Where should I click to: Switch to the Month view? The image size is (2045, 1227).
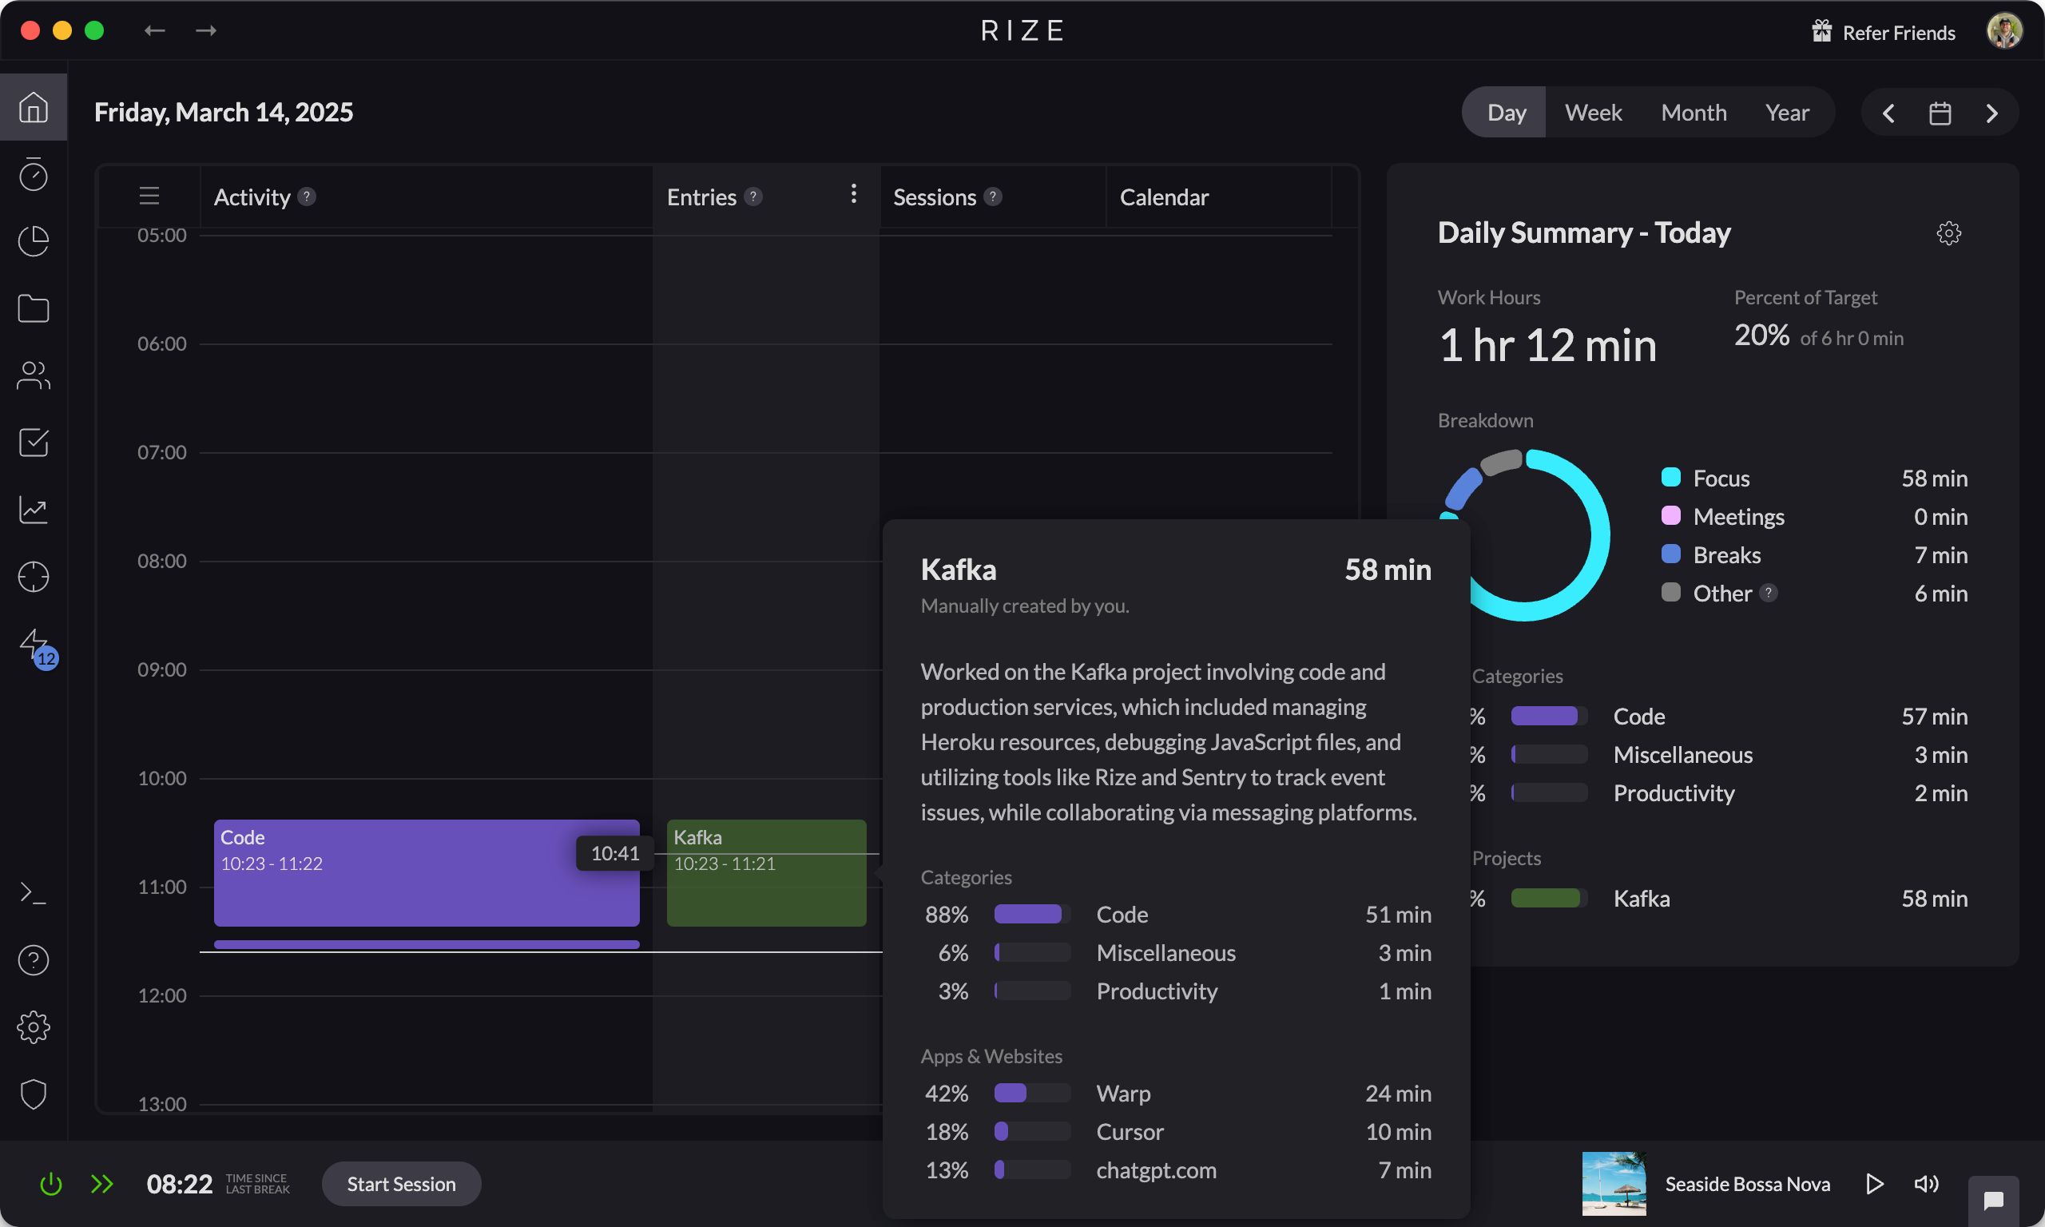[1693, 113]
